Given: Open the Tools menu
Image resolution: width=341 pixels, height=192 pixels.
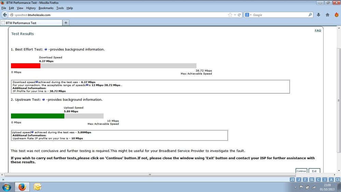Looking at the screenshot, I should click(60, 8).
